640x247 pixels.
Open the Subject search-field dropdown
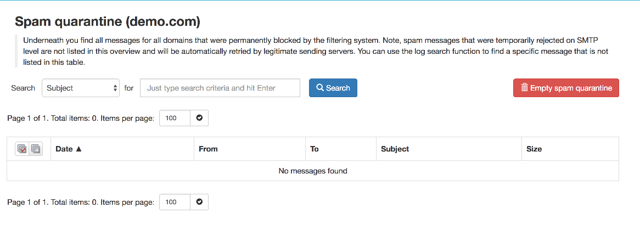(81, 88)
